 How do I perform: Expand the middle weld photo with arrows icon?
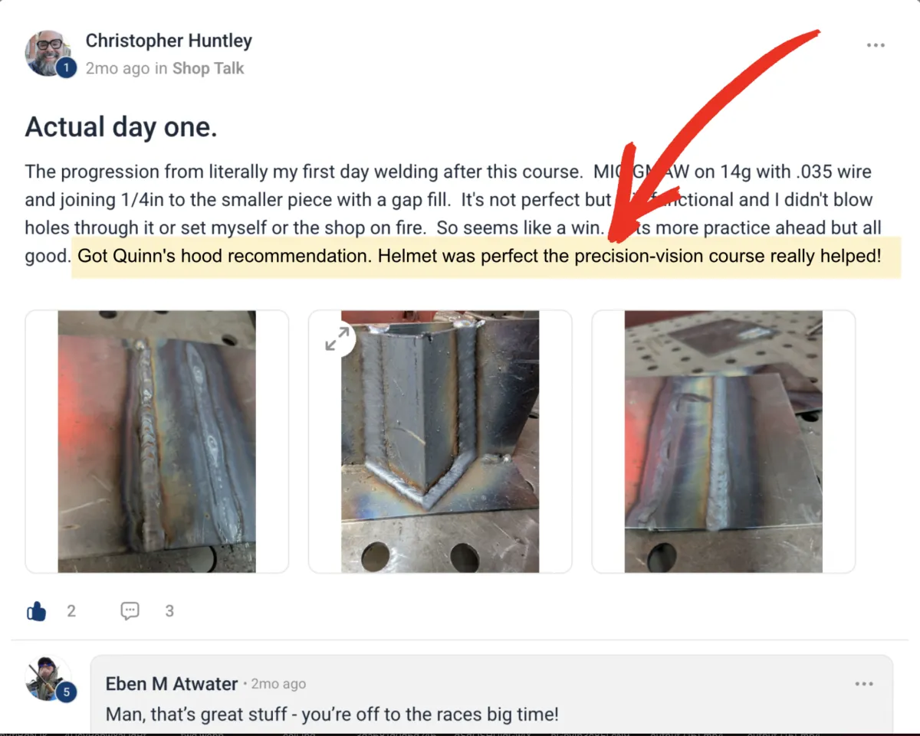pyautogui.click(x=337, y=339)
